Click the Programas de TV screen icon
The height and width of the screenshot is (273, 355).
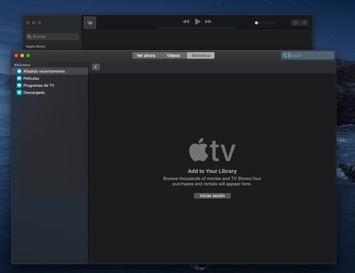[19, 85]
